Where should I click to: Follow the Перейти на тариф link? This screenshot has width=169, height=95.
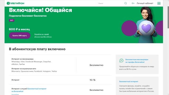tap(41, 34)
